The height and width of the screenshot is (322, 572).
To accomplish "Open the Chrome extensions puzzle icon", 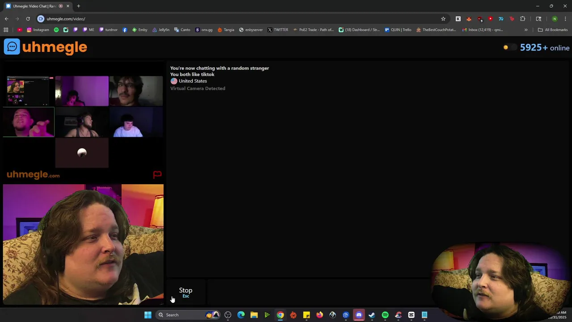I will pyautogui.click(x=522, y=19).
